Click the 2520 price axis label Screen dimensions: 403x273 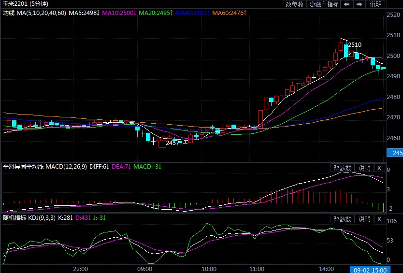click(393, 15)
